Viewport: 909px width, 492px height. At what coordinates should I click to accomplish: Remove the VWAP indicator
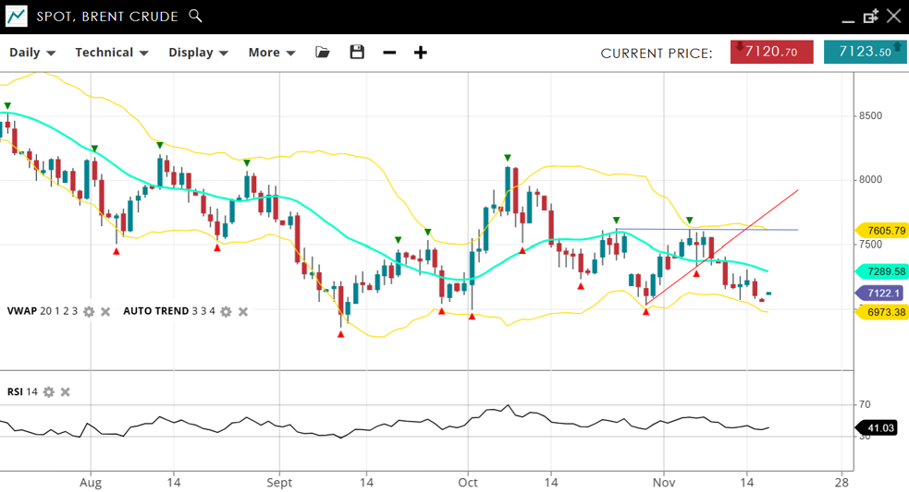click(105, 312)
